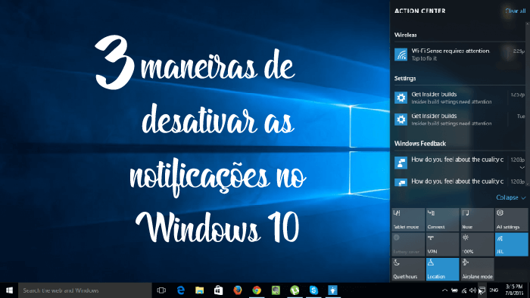Open Skype from the taskbar
Screen dimensions: 530x298
point(313,290)
